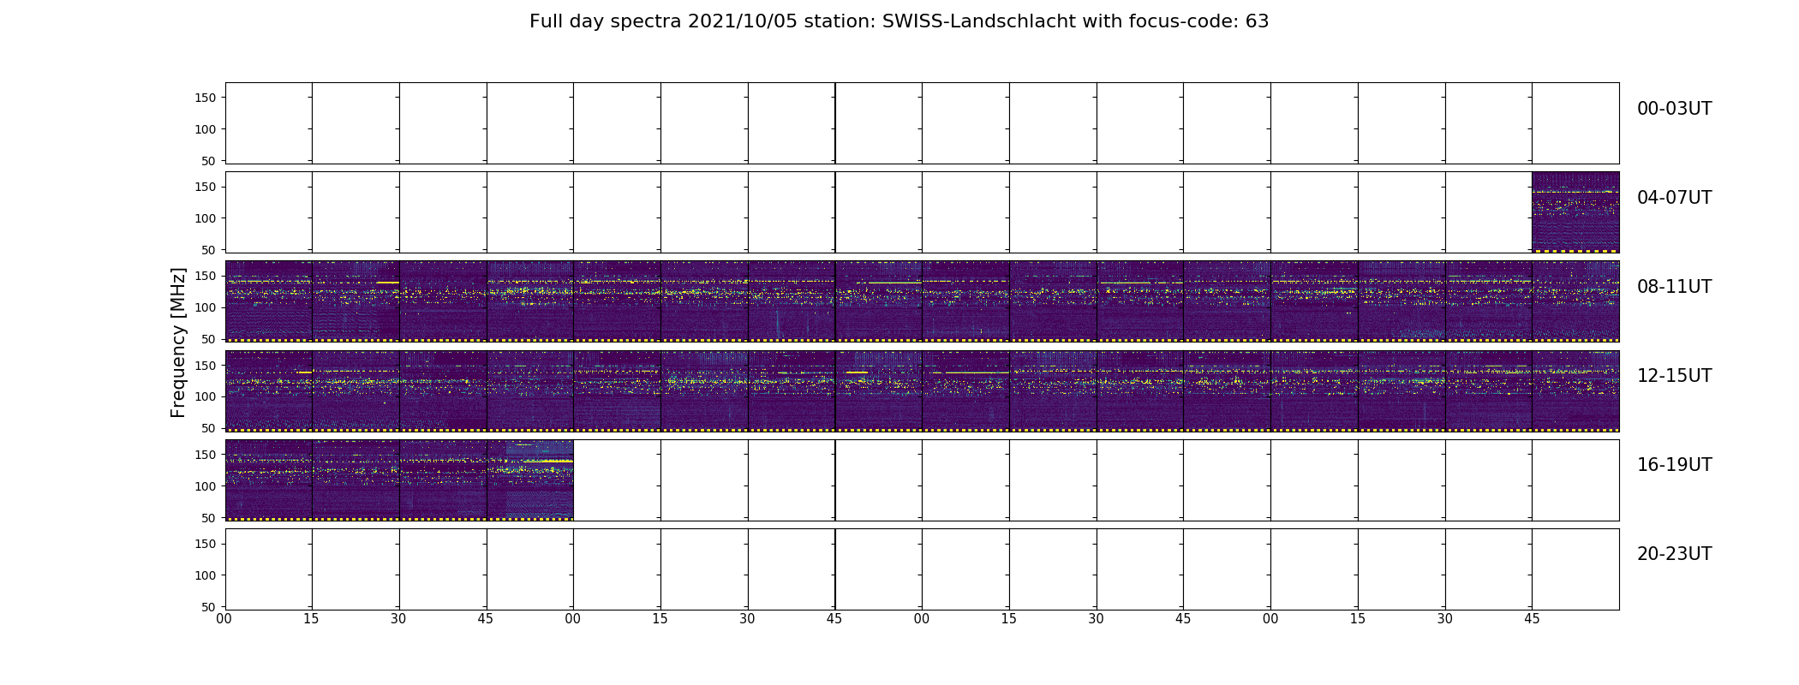The height and width of the screenshot is (685, 1799).
Task: Open the 16:45 spectrogram panel in 16-19UT row
Action: [530, 479]
